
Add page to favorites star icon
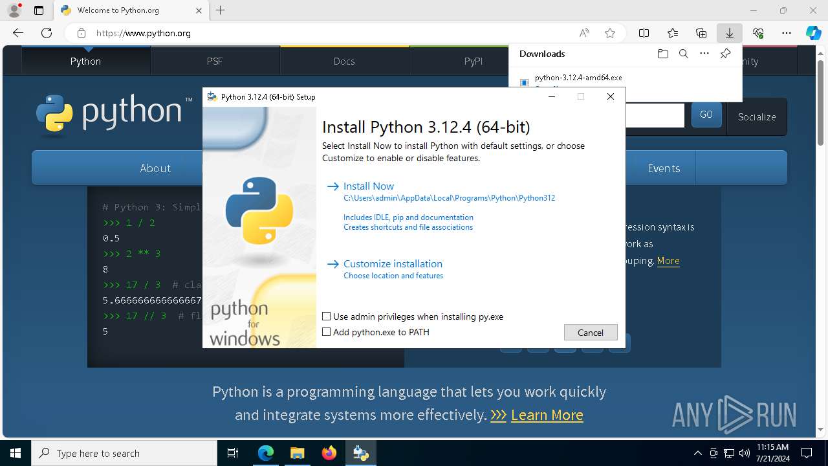point(609,33)
